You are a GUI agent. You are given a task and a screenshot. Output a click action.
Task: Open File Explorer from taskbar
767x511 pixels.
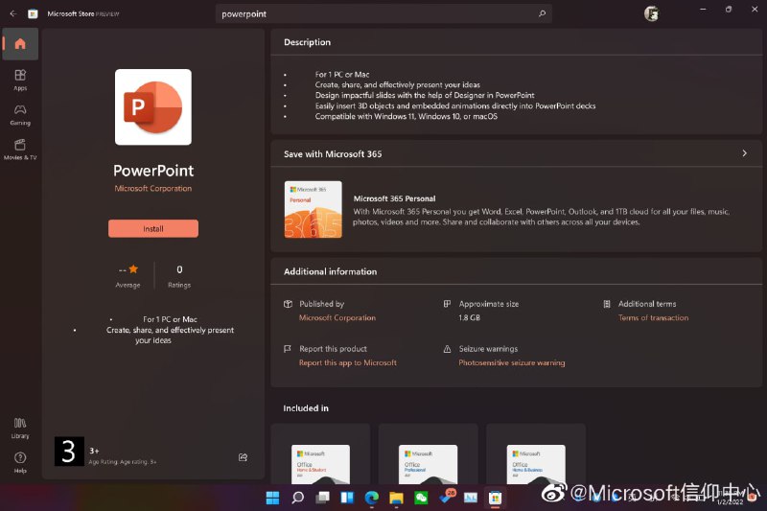click(x=396, y=498)
